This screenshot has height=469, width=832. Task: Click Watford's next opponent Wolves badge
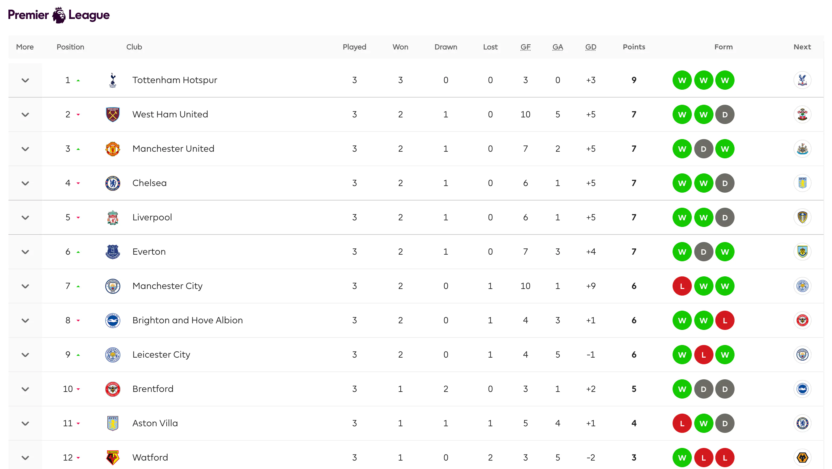click(802, 457)
